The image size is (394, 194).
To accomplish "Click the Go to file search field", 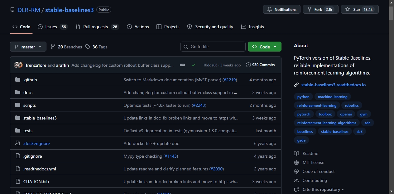I will [x=213, y=47].
